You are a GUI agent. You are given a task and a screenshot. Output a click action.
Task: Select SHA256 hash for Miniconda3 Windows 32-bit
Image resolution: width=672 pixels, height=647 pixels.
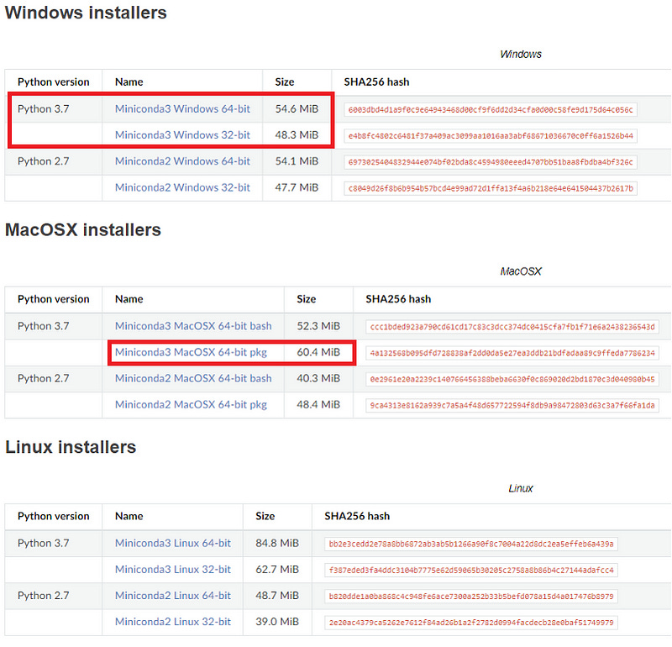coord(491,136)
